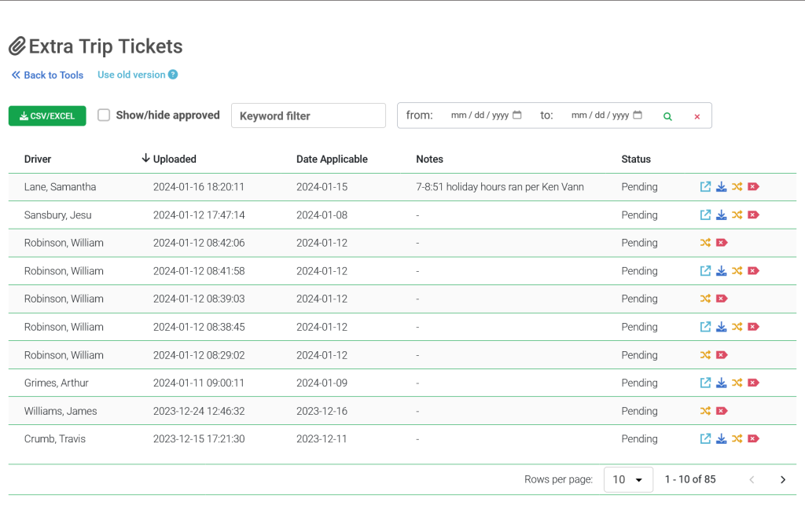Click red delete tag for Samantha Lane
The image size is (805, 528).
tap(753, 187)
